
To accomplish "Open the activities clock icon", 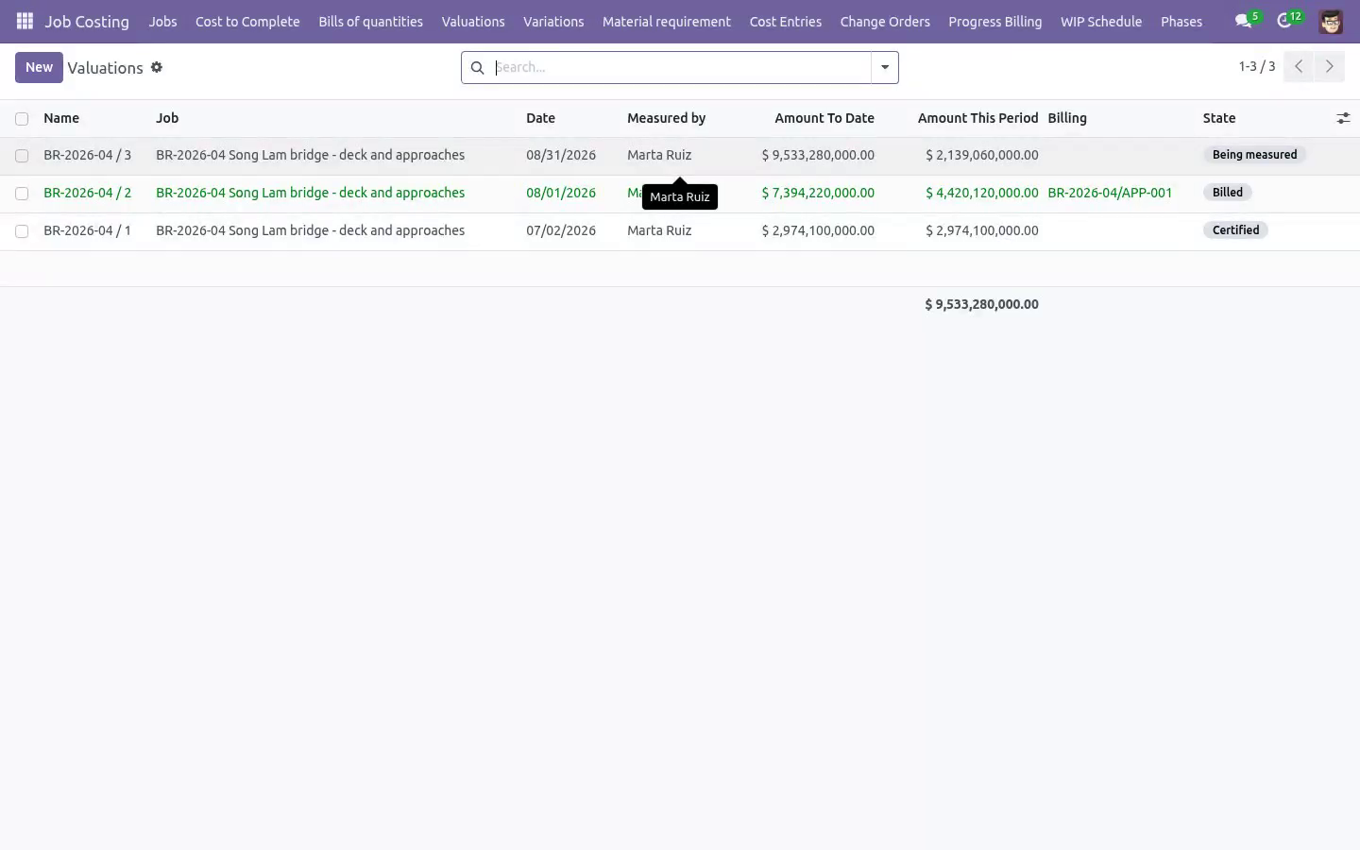I will pyautogui.click(x=1284, y=21).
